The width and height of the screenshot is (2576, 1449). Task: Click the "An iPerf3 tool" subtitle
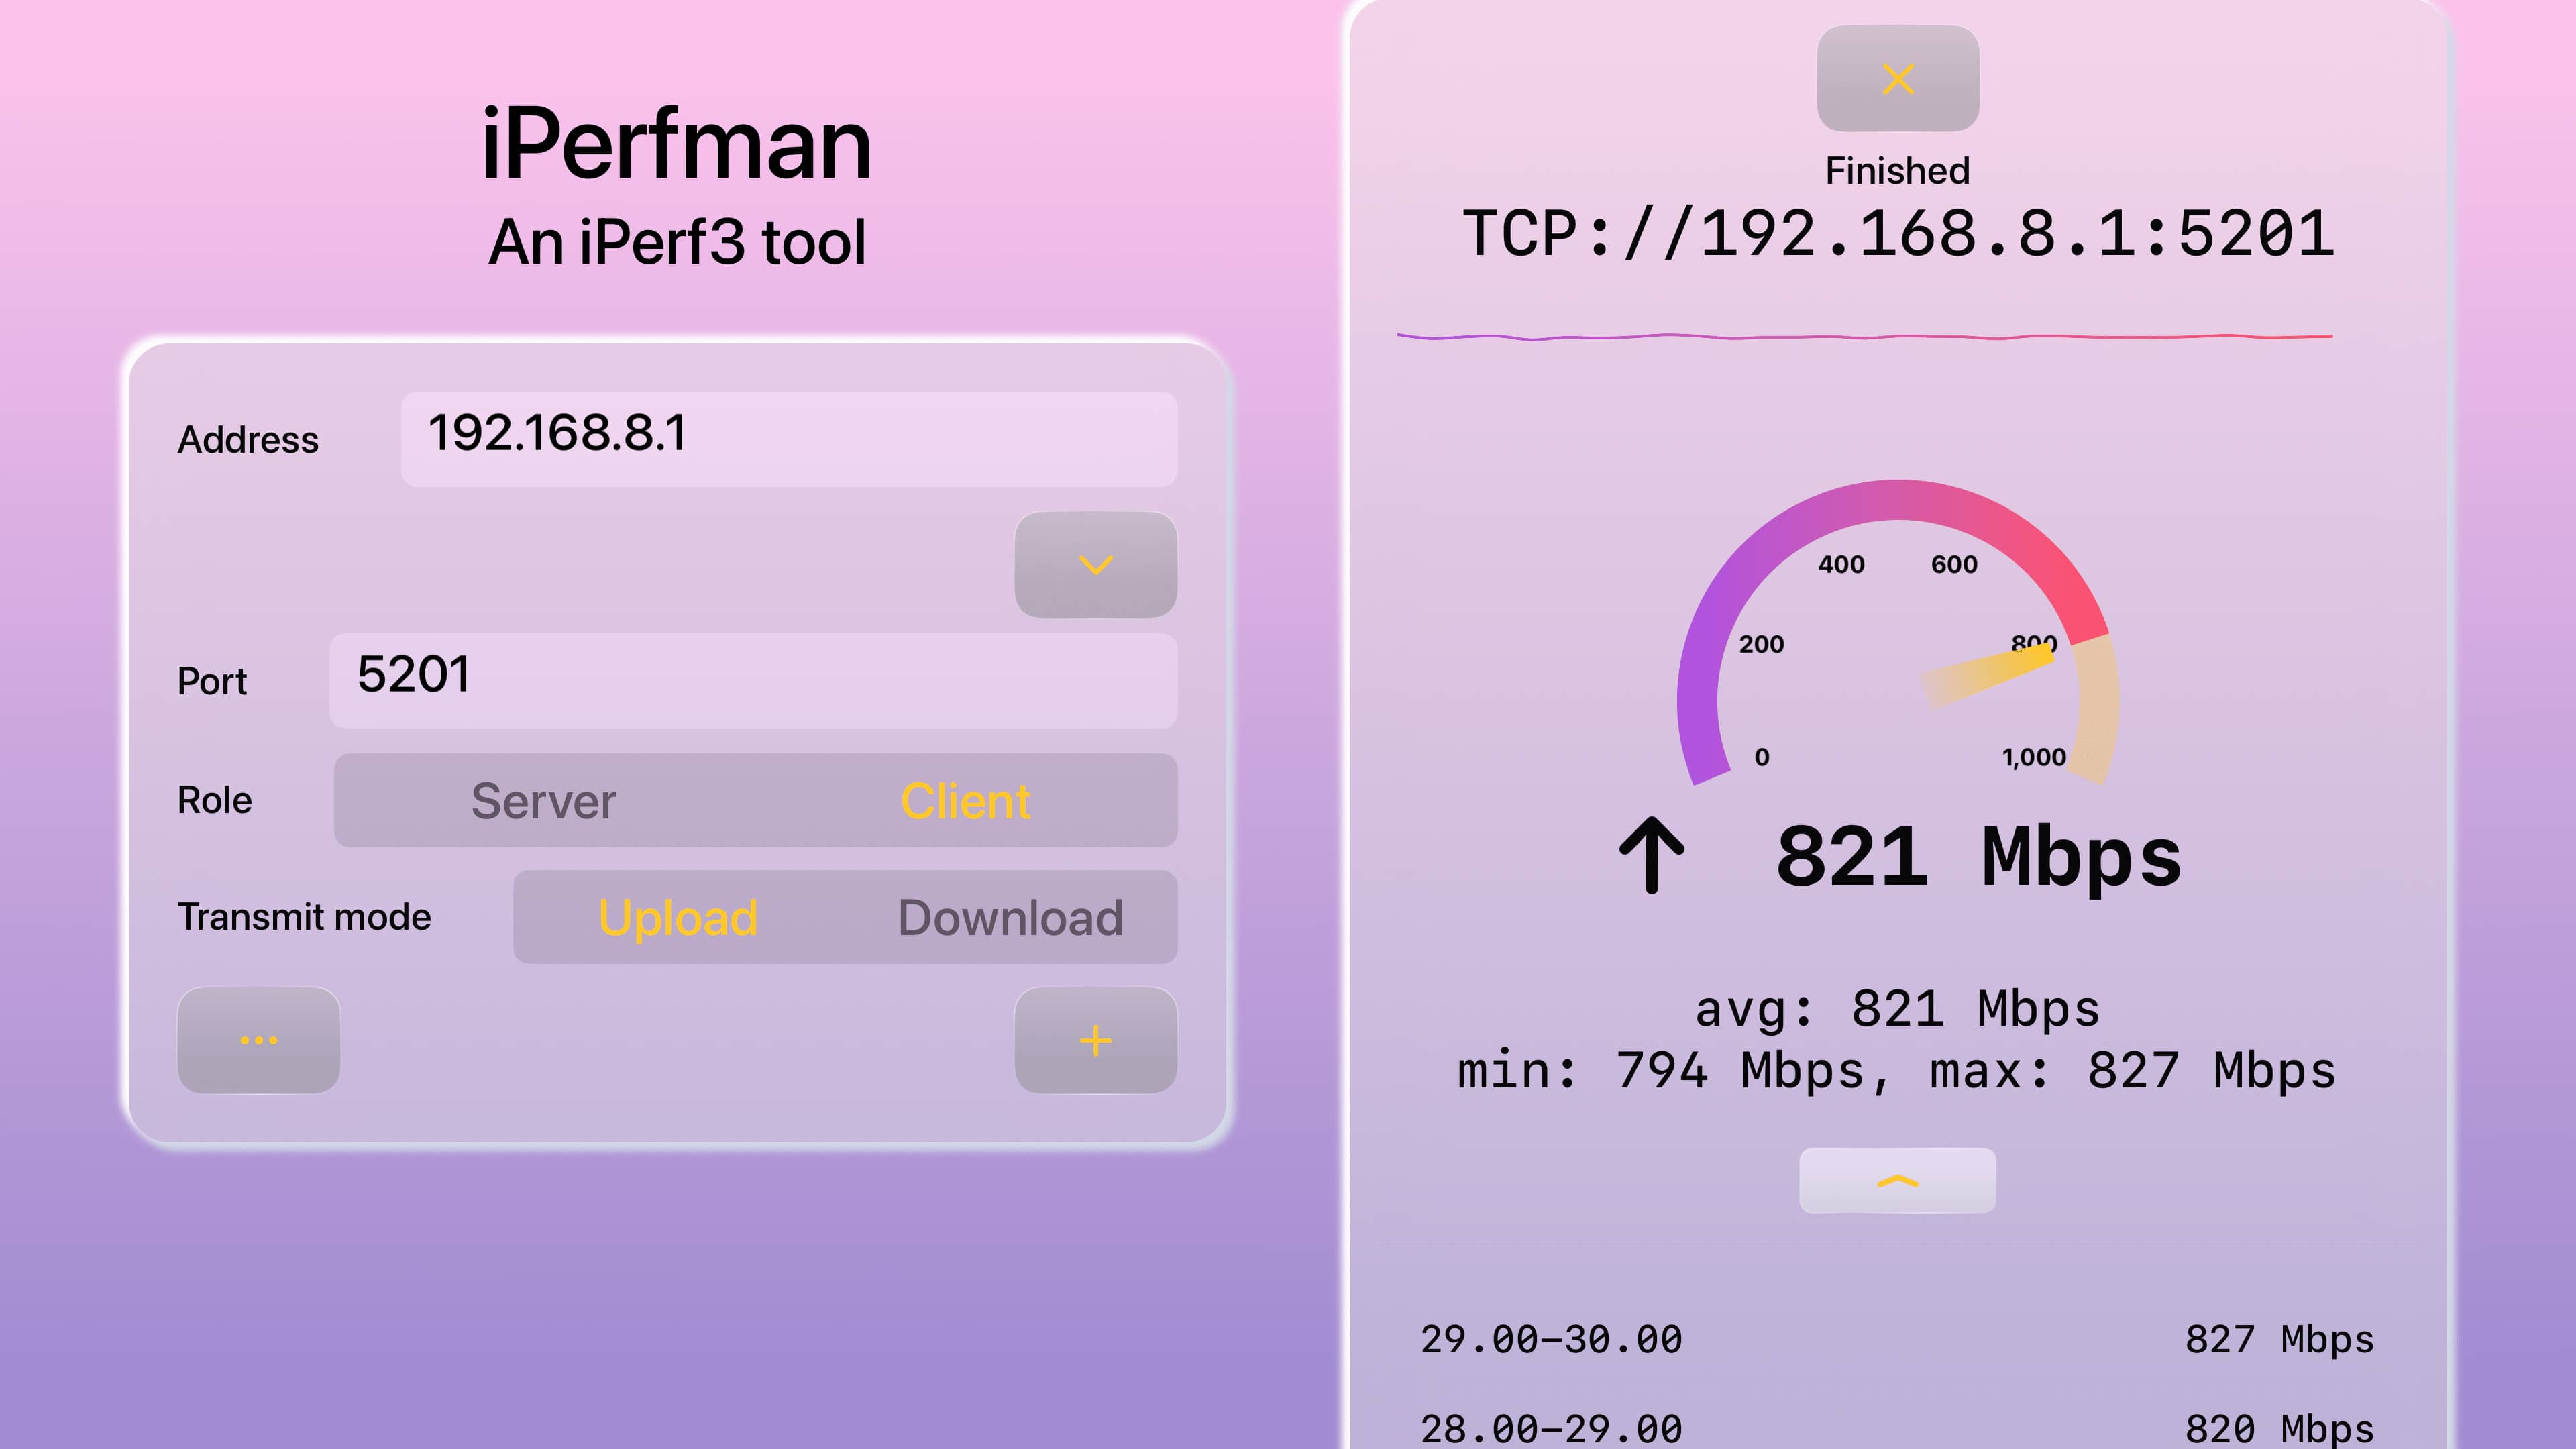(x=677, y=242)
